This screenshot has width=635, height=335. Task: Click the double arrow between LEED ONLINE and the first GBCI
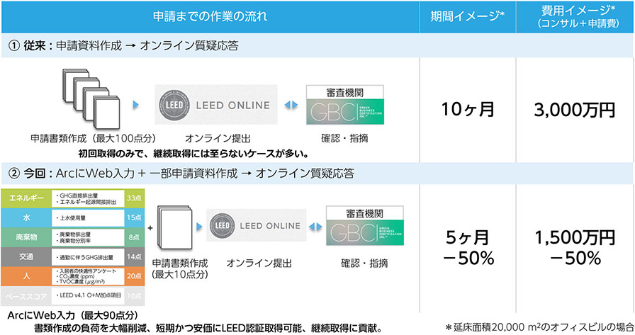coord(291,105)
